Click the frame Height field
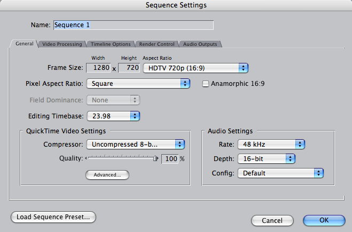 click(x=129, y=68)
